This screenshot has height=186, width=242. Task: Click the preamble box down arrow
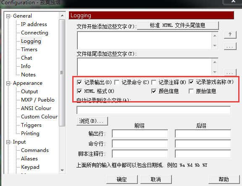[215, 45]
